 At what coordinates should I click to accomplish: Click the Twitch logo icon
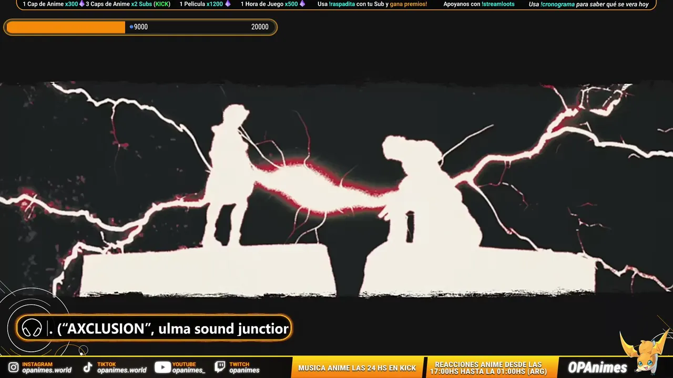tap(220, 367)
